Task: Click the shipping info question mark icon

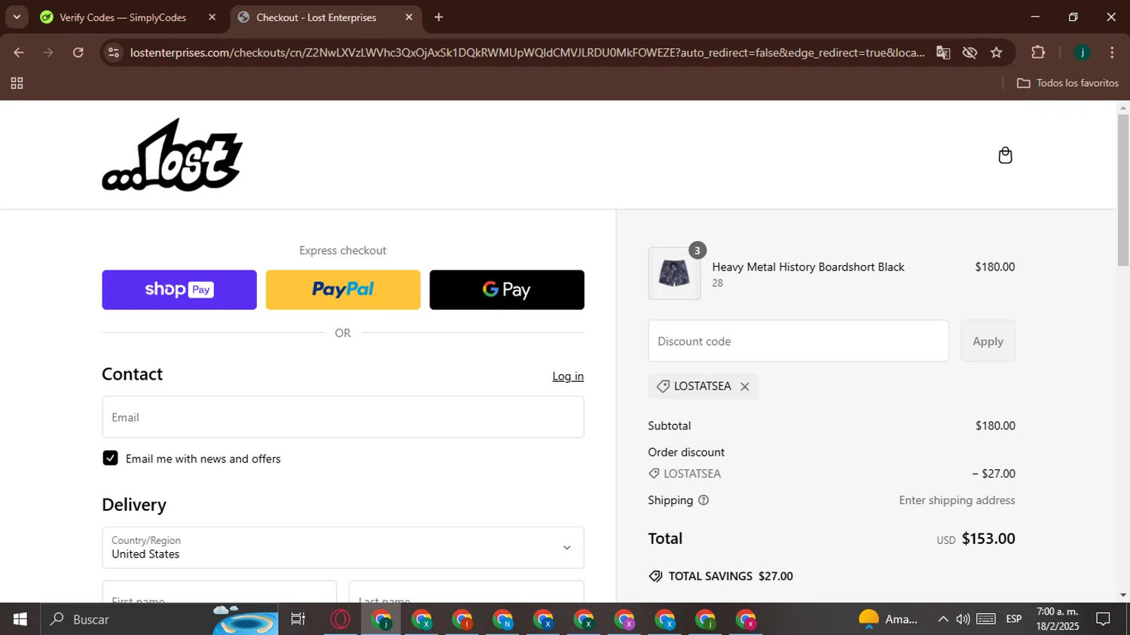Action: (x=704, y=500)
